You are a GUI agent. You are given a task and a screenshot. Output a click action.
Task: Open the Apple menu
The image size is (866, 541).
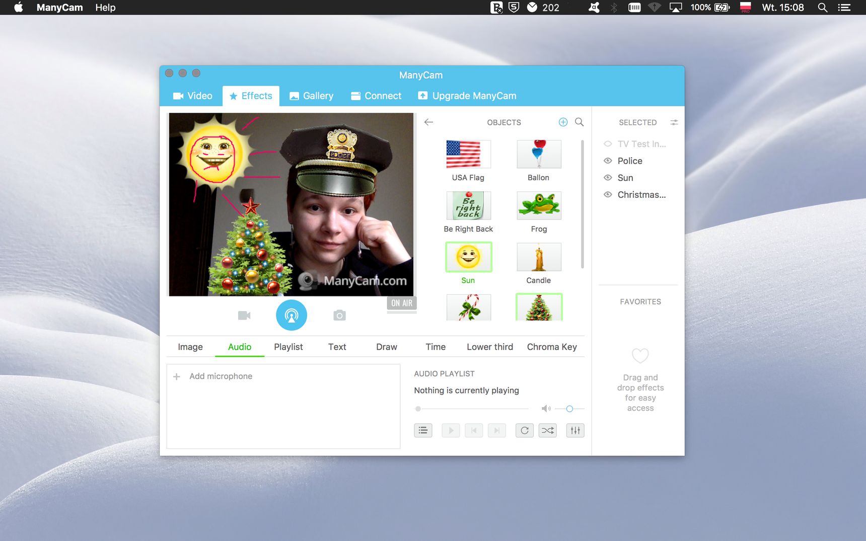(x=19, y=7)
